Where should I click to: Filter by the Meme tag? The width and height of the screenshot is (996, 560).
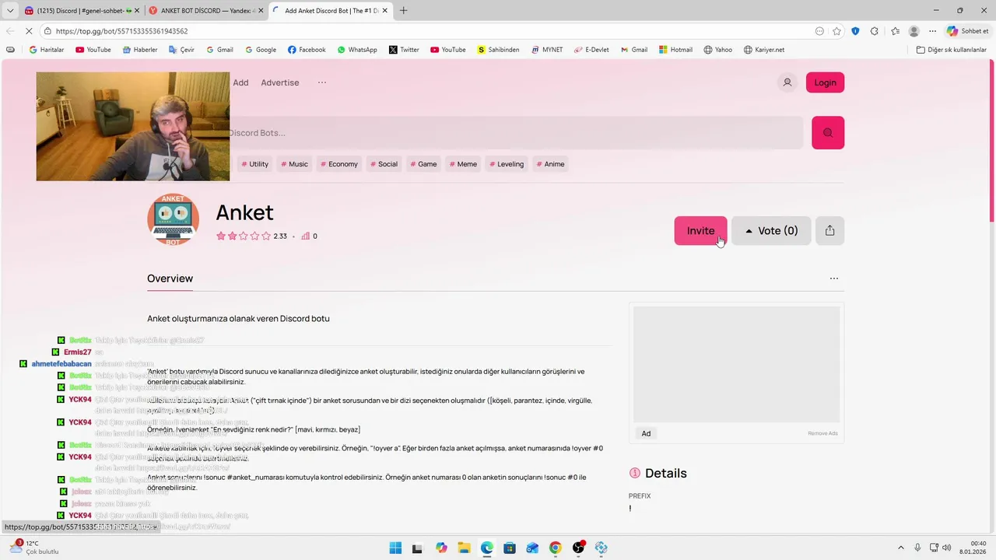click(x=464, y=164)
